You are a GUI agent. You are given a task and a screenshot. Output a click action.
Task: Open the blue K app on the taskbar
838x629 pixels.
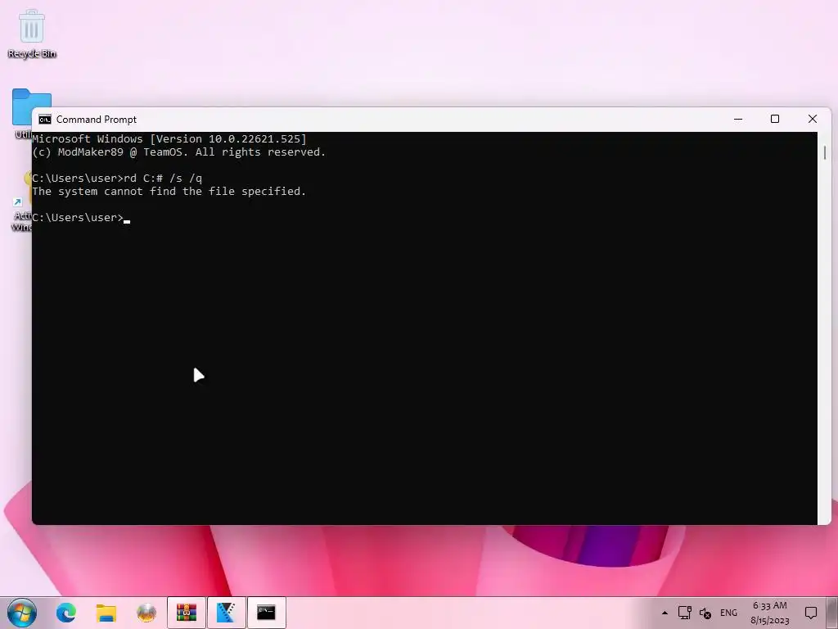coord(226,613)
